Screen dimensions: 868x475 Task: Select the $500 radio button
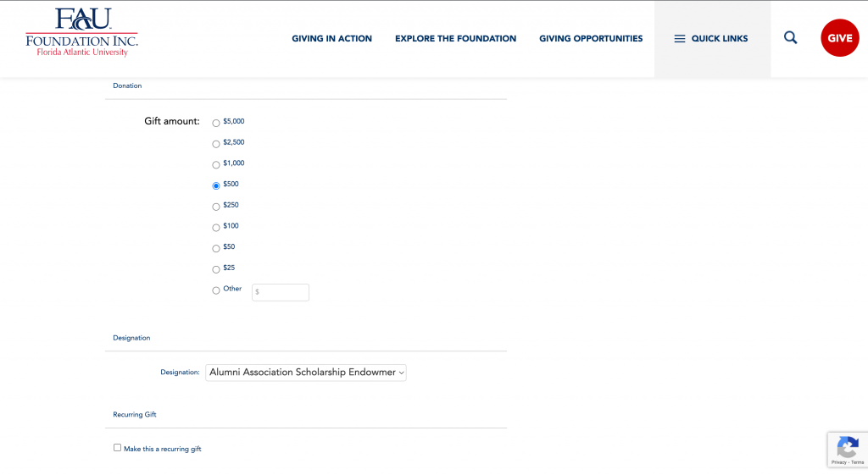click(x=216, y=185)
